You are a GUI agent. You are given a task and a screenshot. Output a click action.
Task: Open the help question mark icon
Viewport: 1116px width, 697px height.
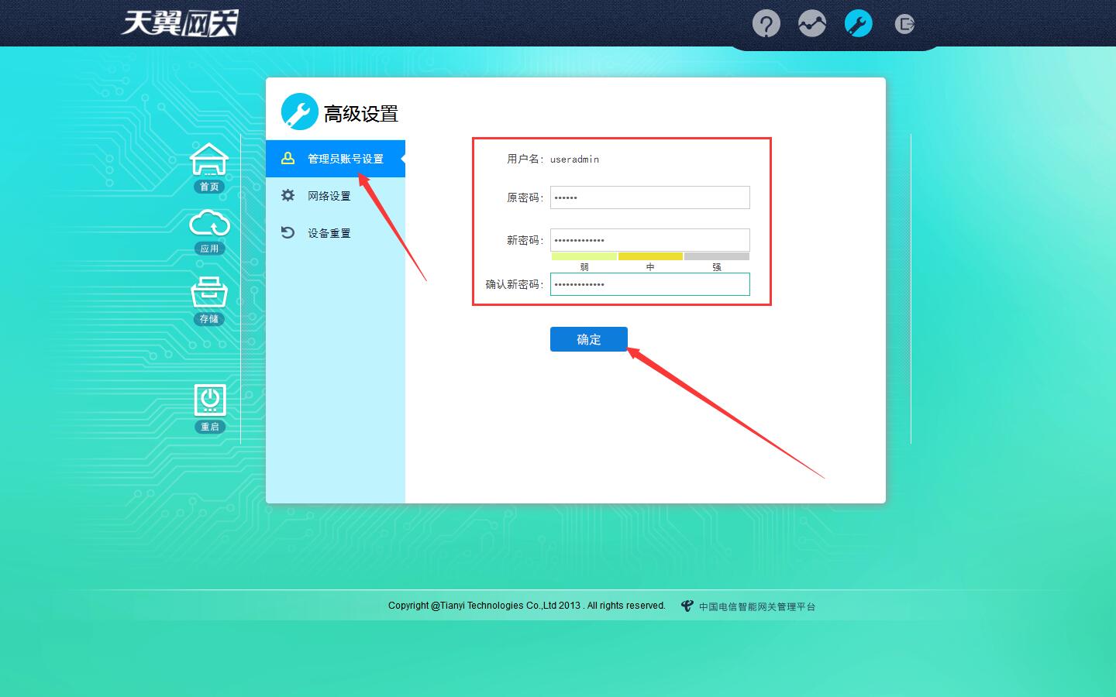(766, 24)
